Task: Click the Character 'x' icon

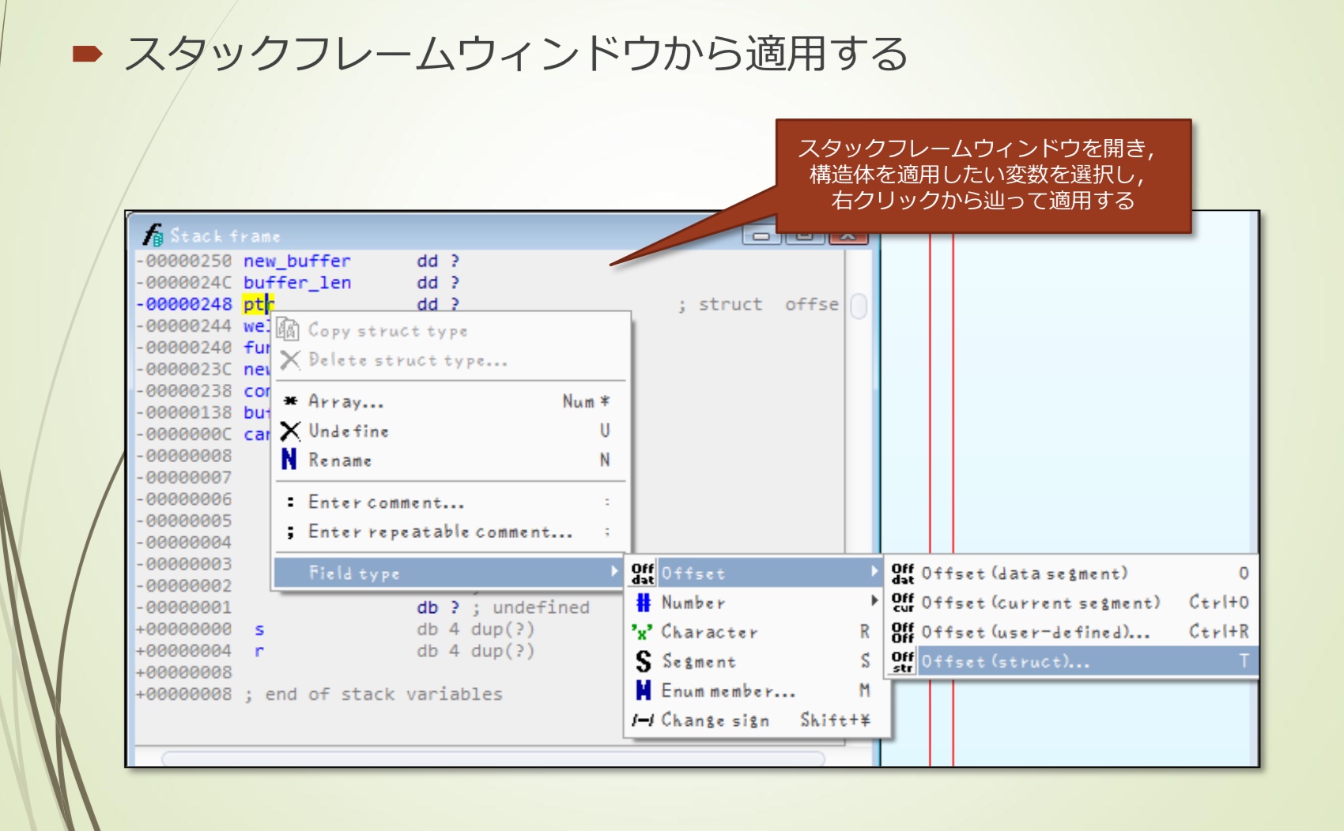Action: click(x=642, y=633)
